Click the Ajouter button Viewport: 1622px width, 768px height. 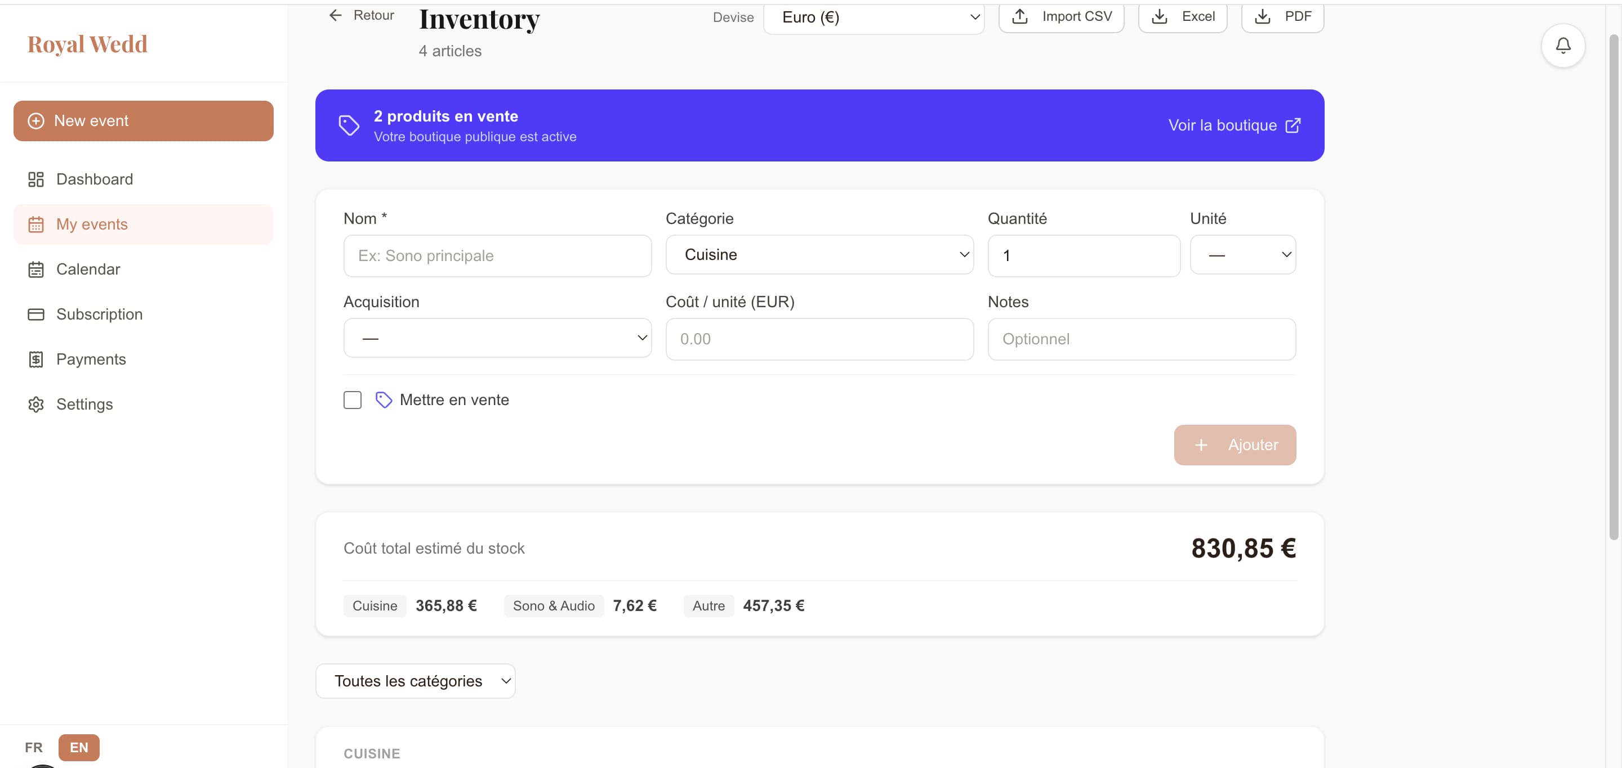coord(1234,444)
